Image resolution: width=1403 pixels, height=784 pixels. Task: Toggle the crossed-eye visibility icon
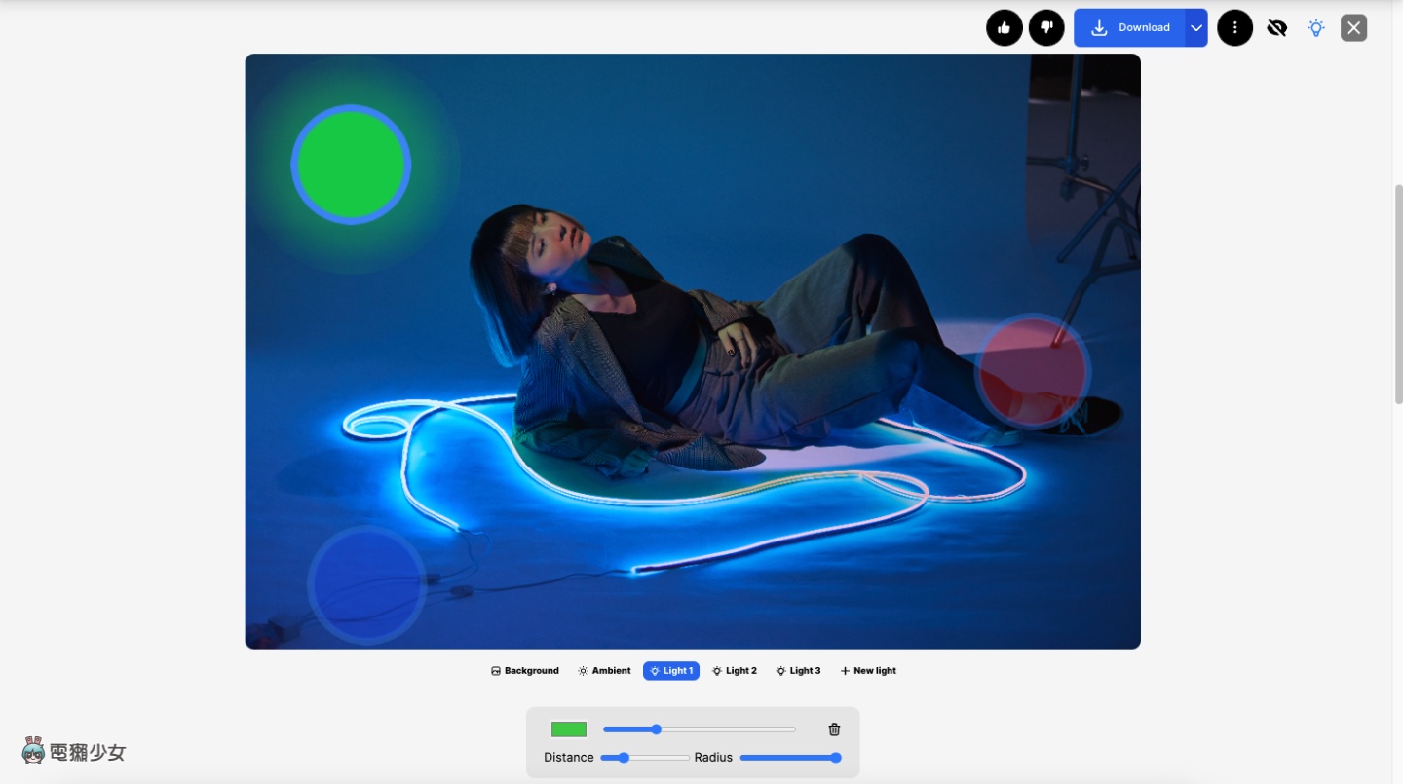pos(1276,28)
